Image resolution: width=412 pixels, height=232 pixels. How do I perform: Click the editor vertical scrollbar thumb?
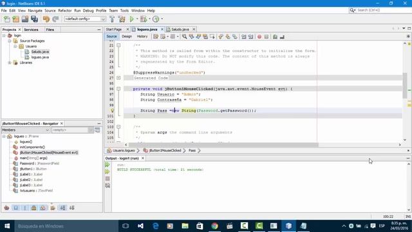pyautogui.click(x=405, y=85)
